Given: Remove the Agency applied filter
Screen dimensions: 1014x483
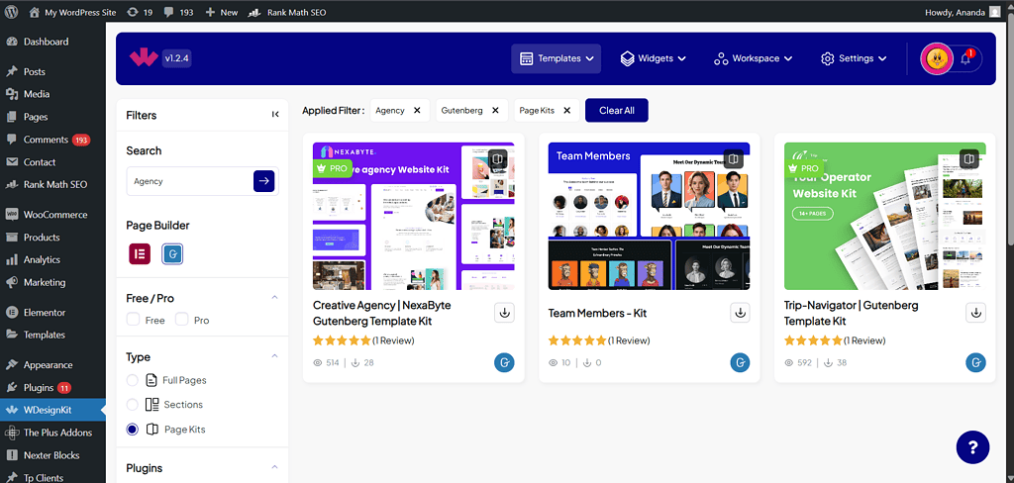Looking at the screenshot, I should point(417,111).
